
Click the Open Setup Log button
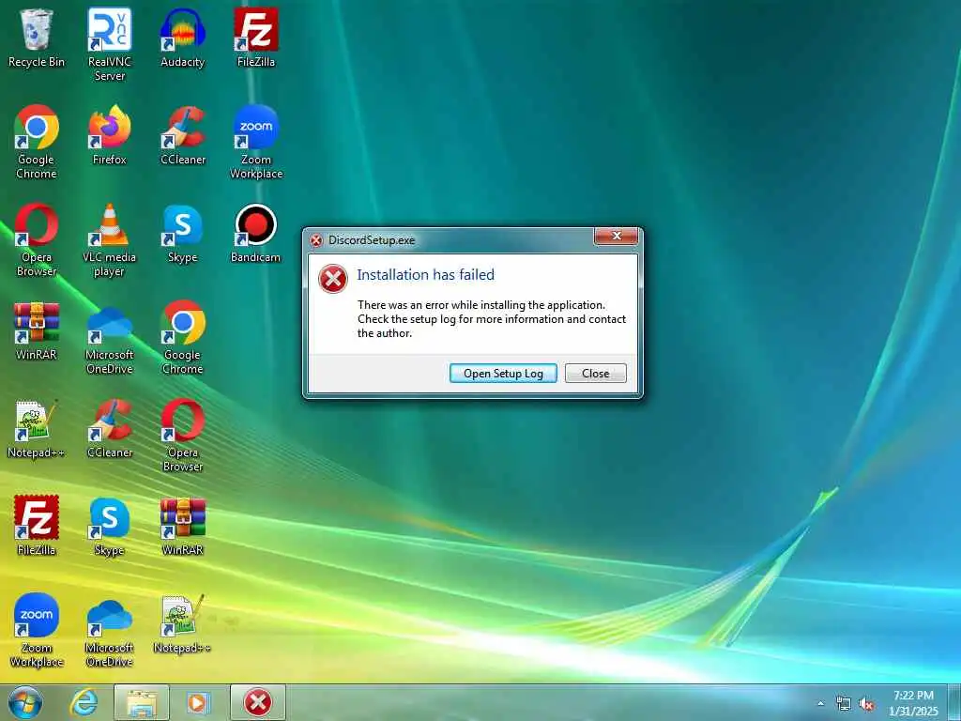click(x=503, y=374)
